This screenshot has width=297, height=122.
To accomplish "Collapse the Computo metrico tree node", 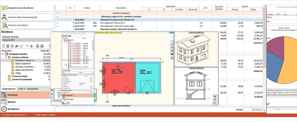I will tap(3, 54).
